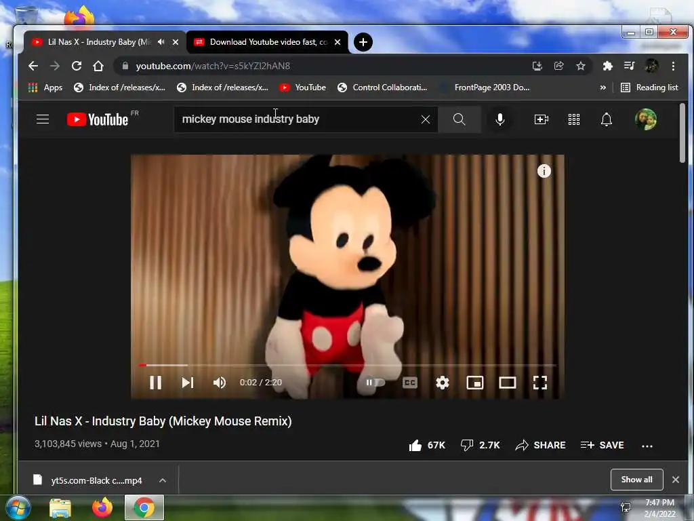This screenshot has height=521, width=694.
Task: Close the Download Youtube video tab
Action: (x=338, y=42)
